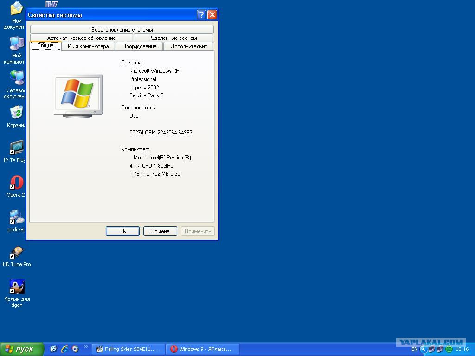
Task: Open My Documents desktop icon
Action: pyautogui.click(x=16, y=8)
